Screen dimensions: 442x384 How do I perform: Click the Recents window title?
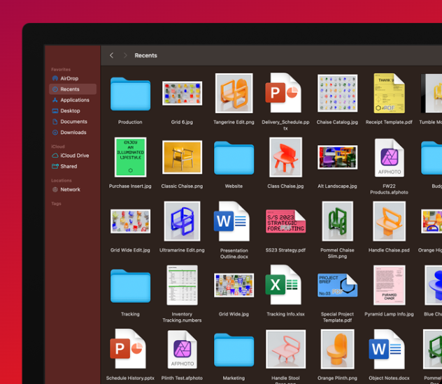(x=145, y=55)
